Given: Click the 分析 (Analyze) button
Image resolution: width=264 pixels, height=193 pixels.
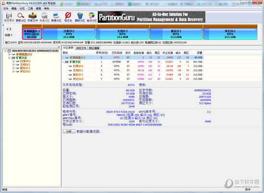Looking at the screenshot, I should pos(69,132).
